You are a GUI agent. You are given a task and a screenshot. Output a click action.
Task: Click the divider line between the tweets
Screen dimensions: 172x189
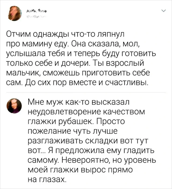(85, 92)
